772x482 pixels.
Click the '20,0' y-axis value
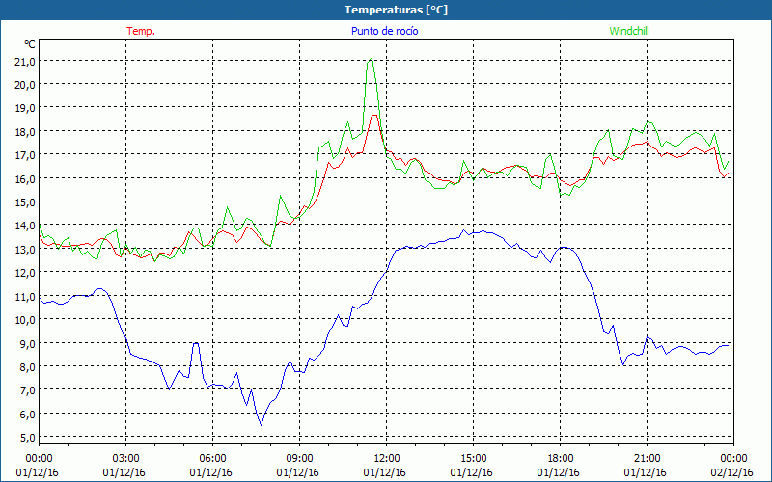coord(26,85)
